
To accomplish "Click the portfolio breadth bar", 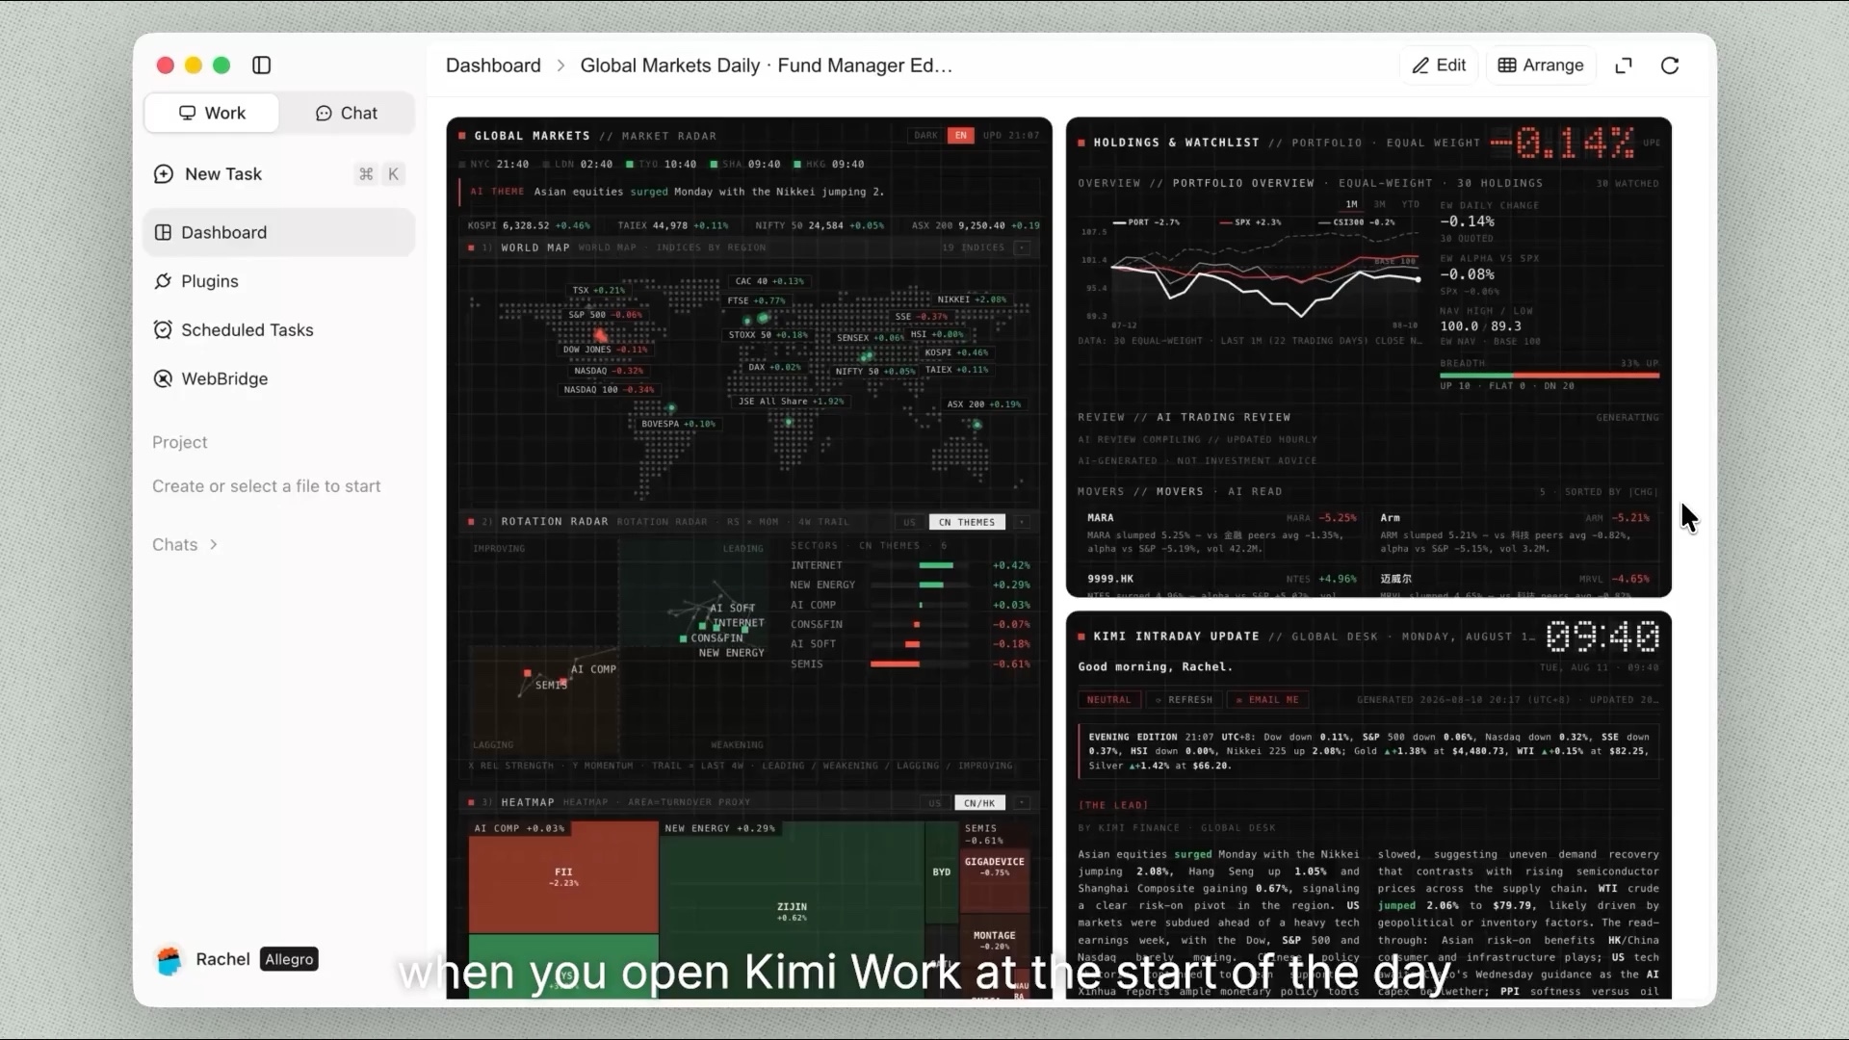I will pos(1550,376).
